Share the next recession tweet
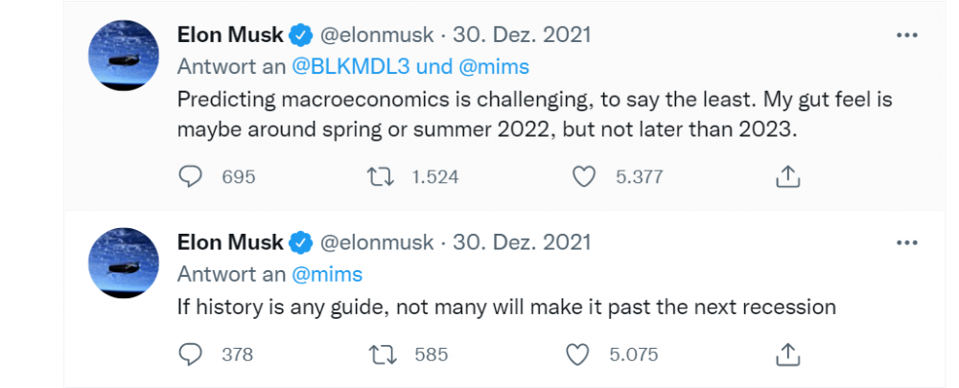The width and height of the screenshot is (959, 388). 786,354
